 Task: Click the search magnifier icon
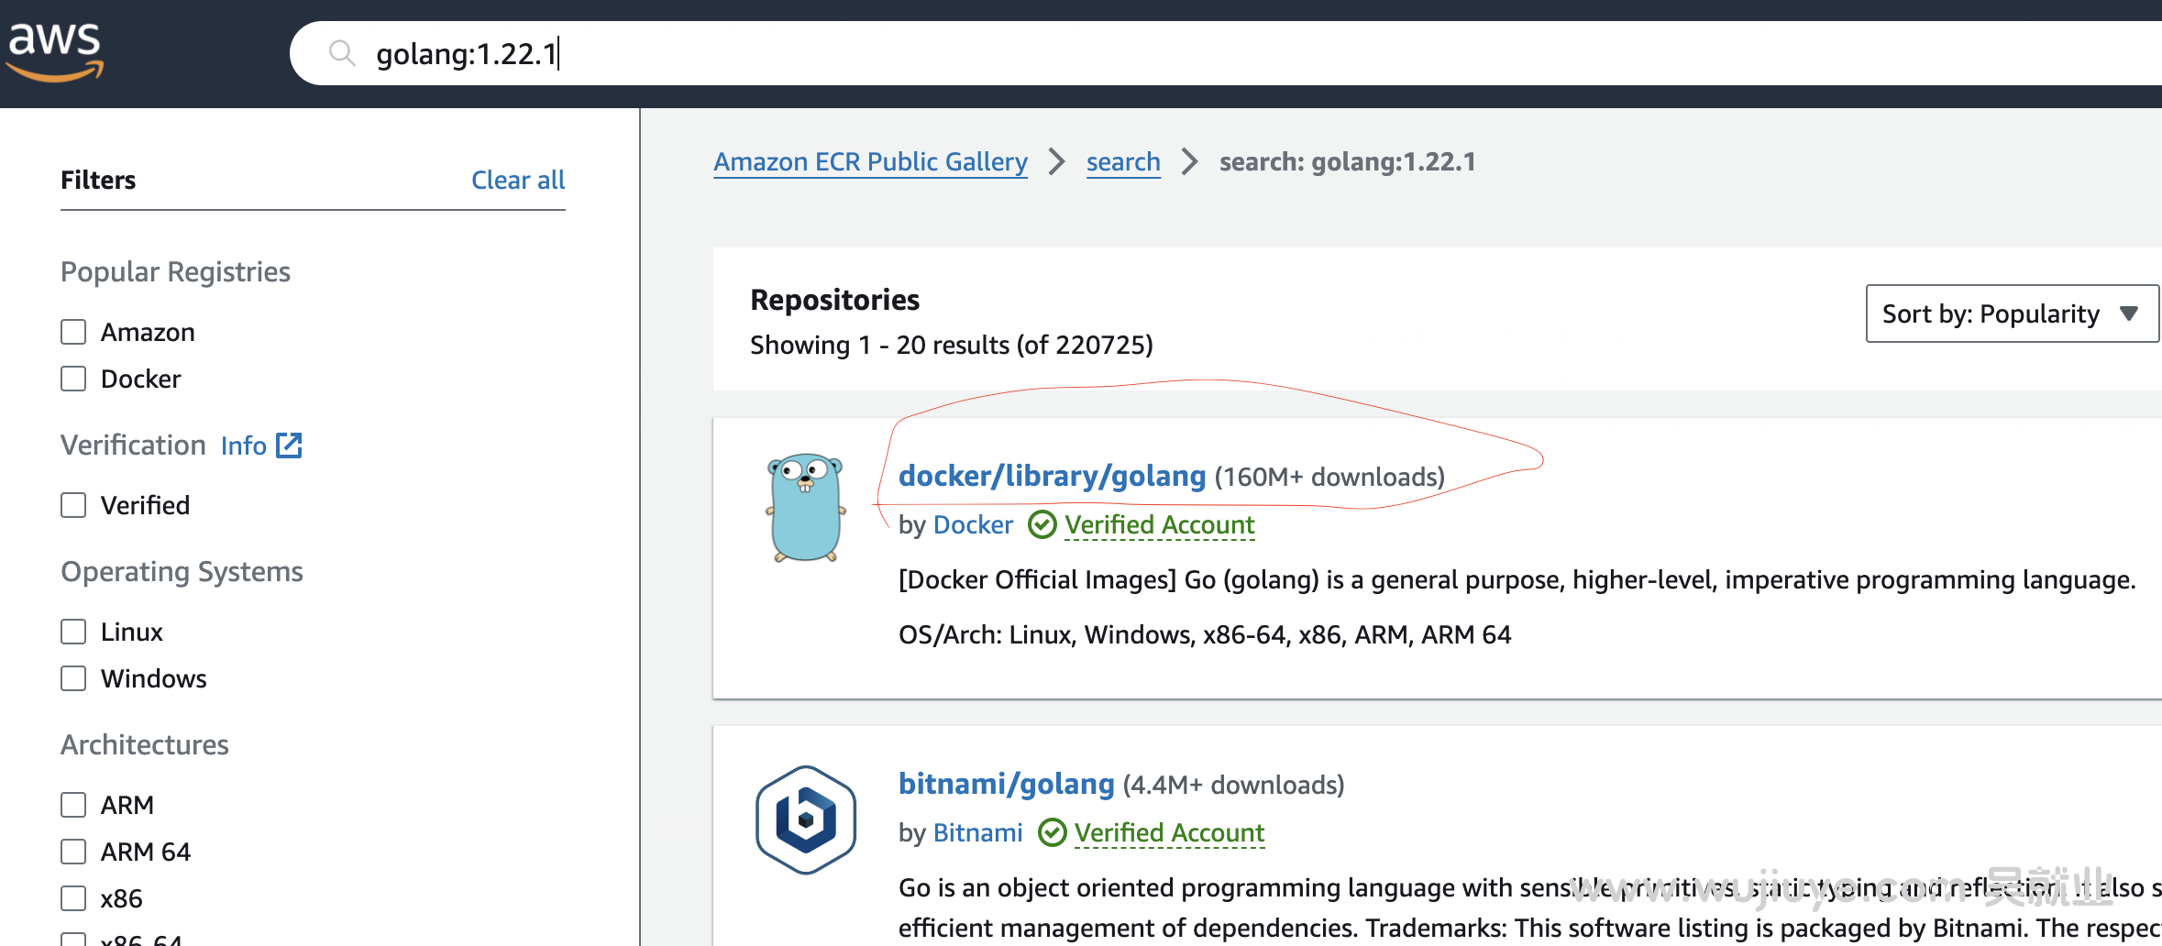tap(342, 53)
